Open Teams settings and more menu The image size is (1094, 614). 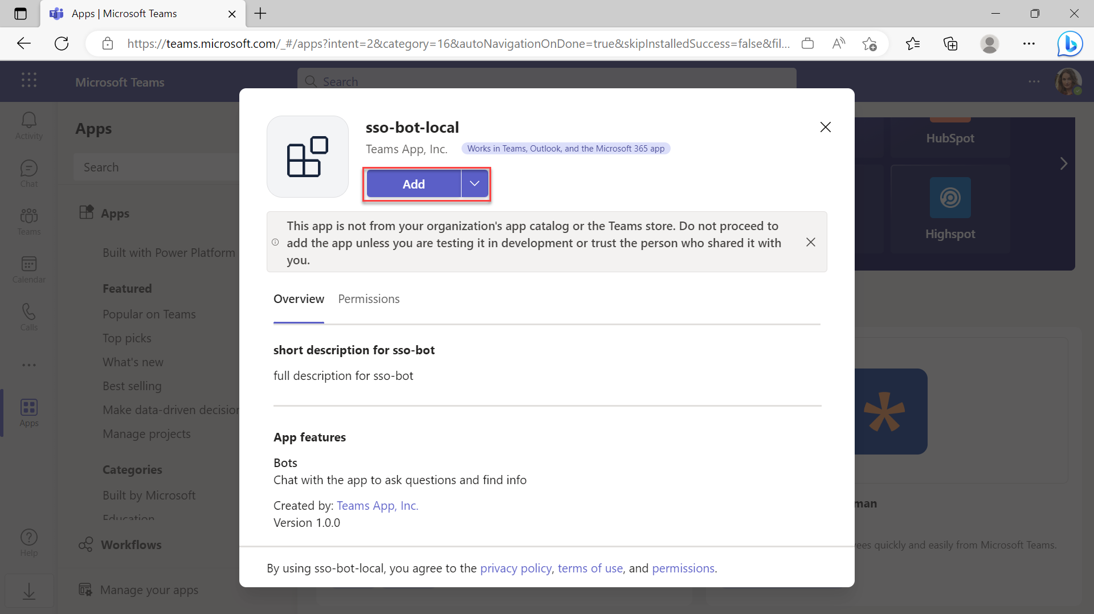(1034, 81)
